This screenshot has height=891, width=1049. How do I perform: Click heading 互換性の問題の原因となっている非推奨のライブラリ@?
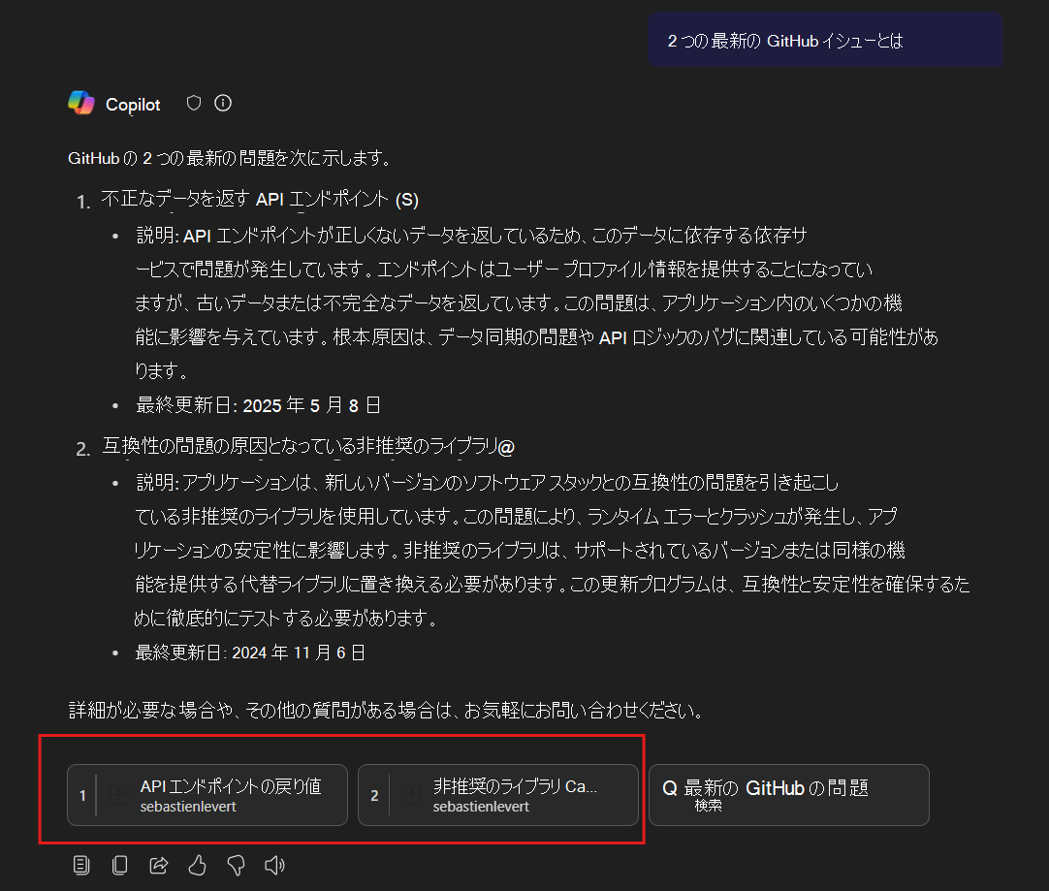point(308,446)
